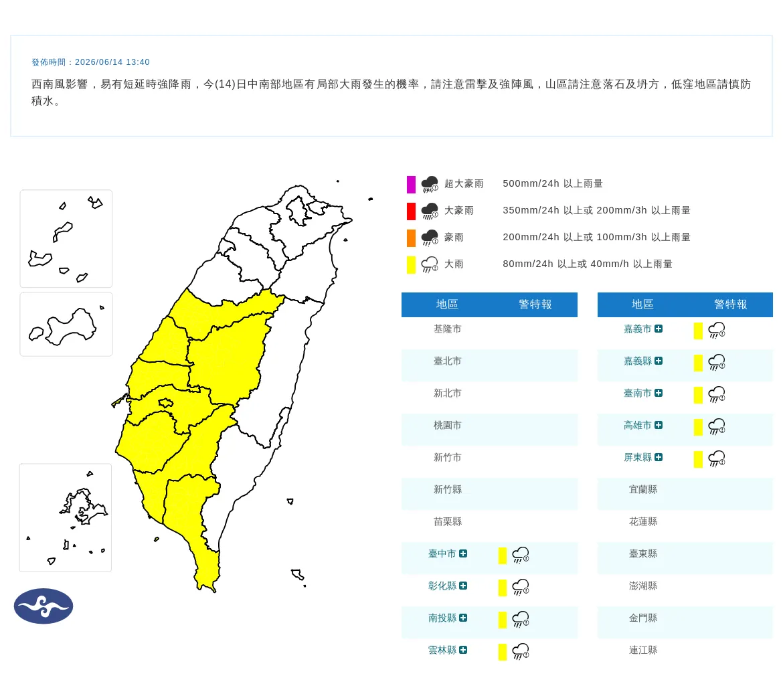The image size is (783, 696).
Task: Click the heavy rain icon beside 臺中市
Action: [521, 555]
